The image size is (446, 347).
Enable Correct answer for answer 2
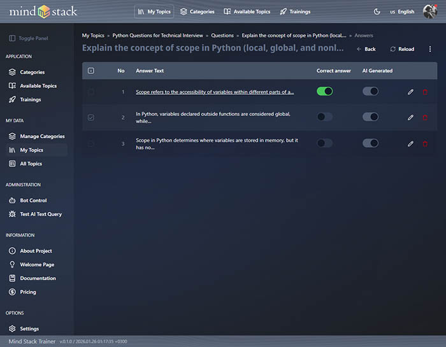[x=324, y=117]
